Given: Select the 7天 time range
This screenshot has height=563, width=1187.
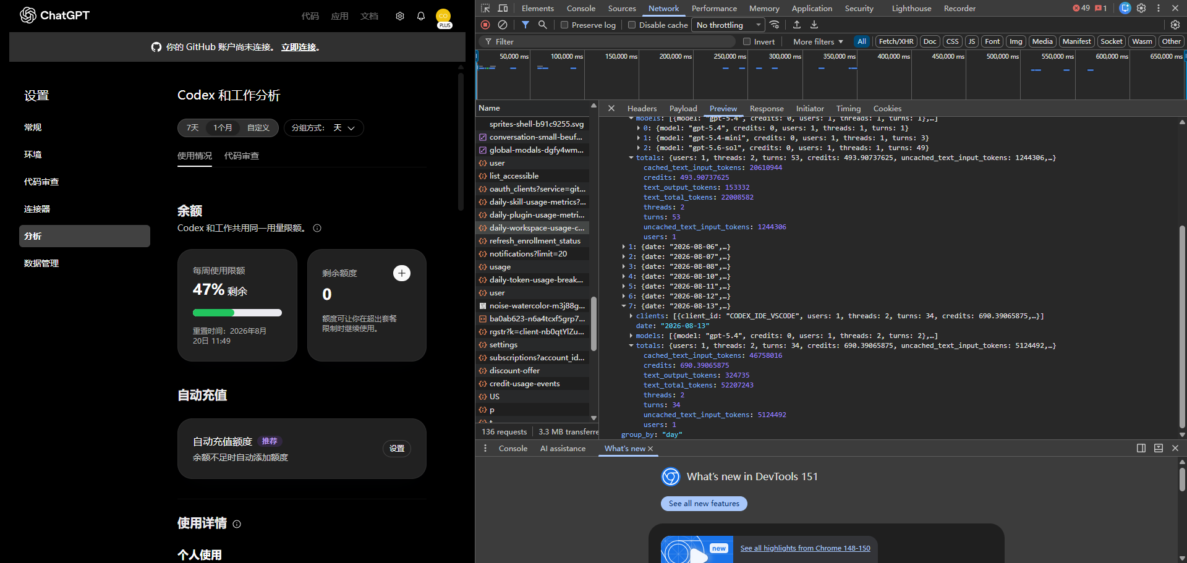Looking at the screenshot, I should point(193,128).
